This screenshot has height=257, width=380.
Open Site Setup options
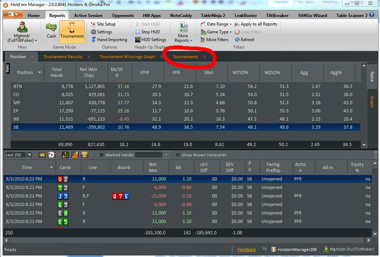click(x=103, y=24)
